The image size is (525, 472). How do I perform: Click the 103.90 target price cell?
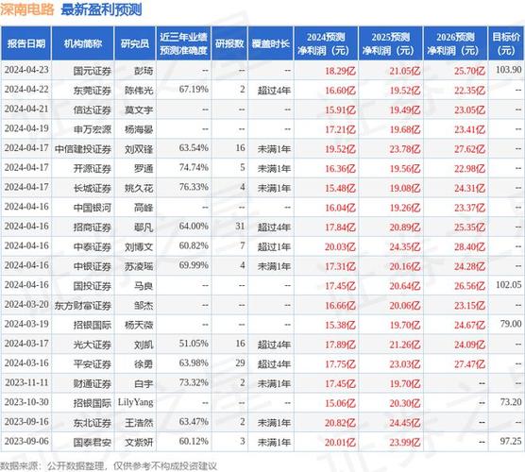508,70
